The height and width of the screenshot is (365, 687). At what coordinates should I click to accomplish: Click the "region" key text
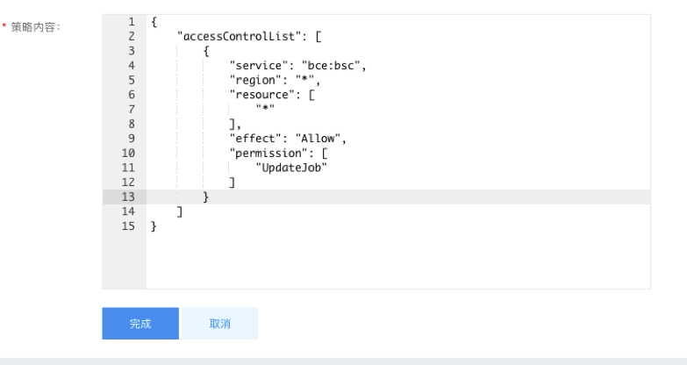coord(255,80)
